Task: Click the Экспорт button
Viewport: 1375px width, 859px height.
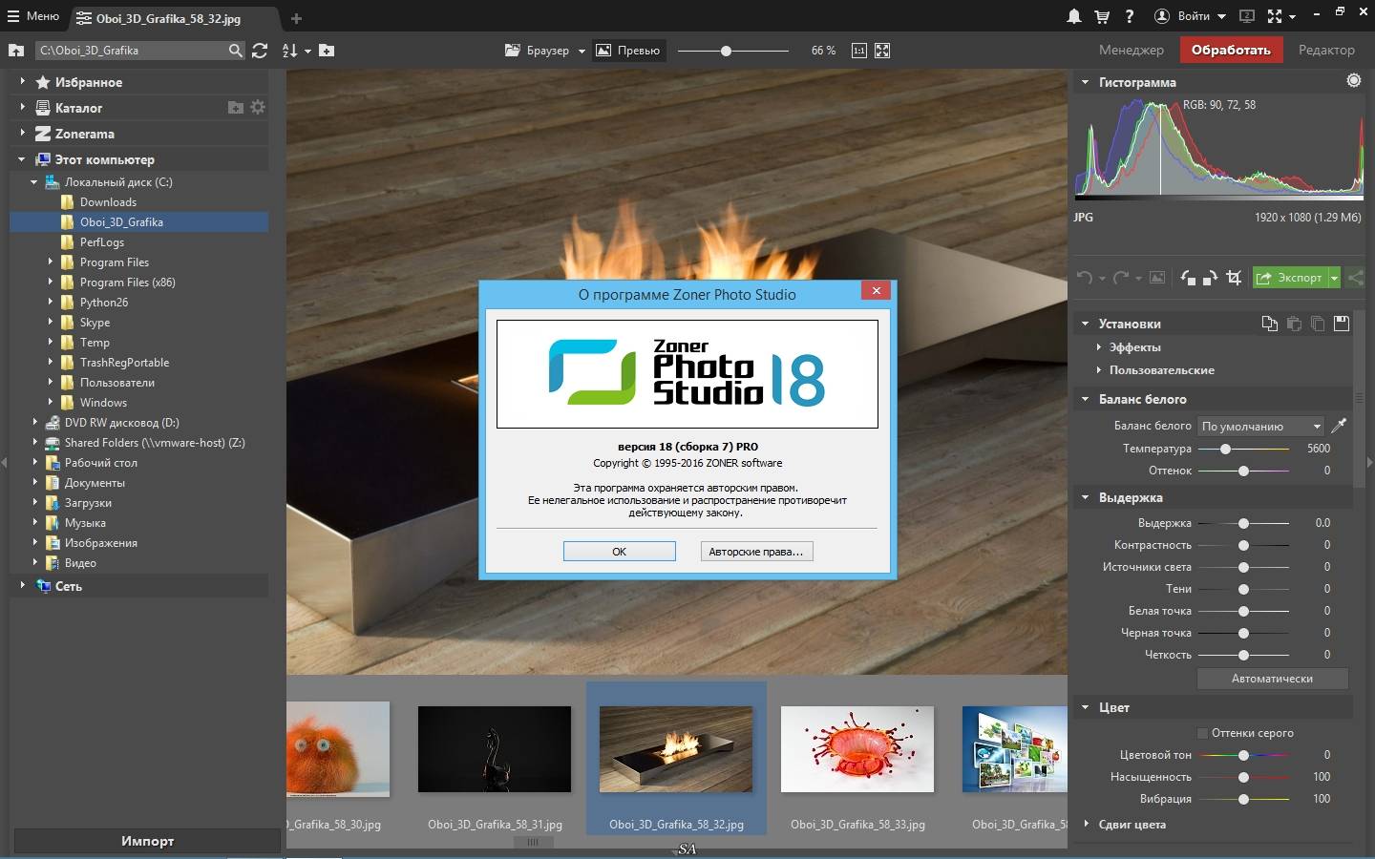Action: 1290,278
